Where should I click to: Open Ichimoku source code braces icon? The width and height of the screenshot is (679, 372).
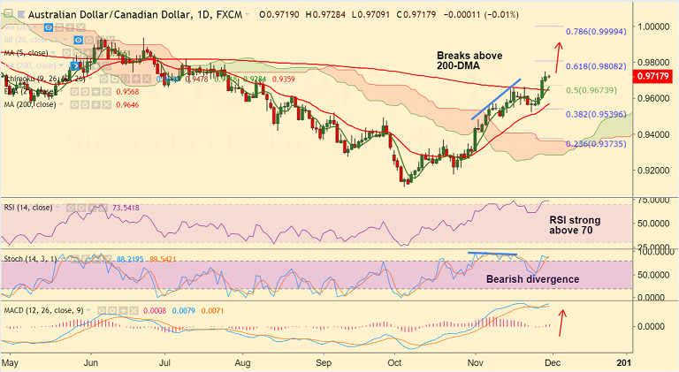point(126,79)
